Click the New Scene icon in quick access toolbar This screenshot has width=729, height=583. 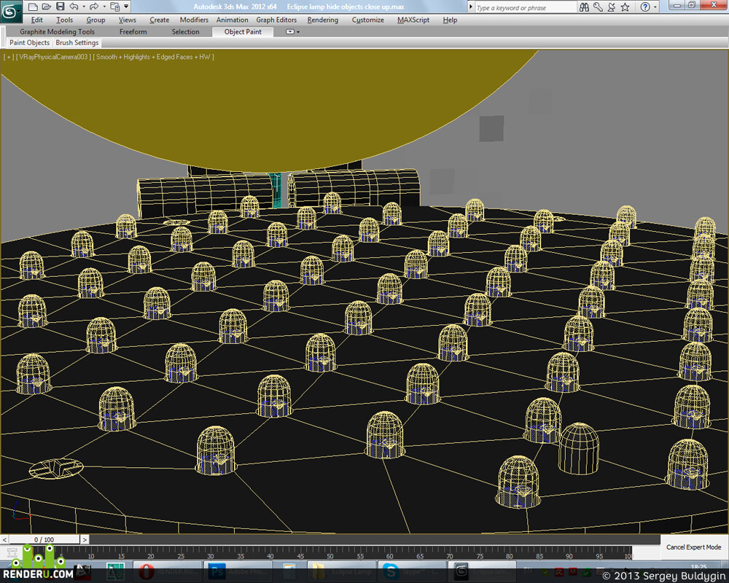pos(33,7)
